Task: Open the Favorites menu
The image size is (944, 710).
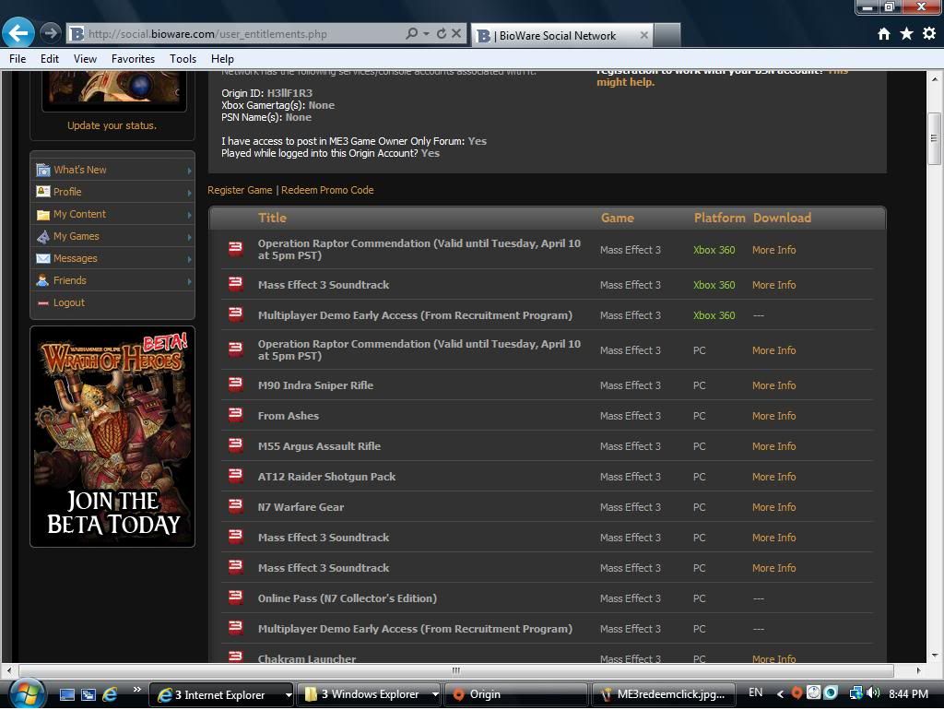Action: pyautogui.click(x=133, y=58)
